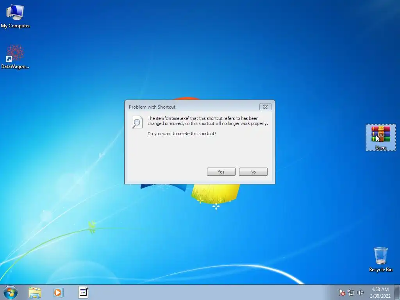
Task: Click the message mentioning 'chrome.exe'
Action: coord(208,121)
